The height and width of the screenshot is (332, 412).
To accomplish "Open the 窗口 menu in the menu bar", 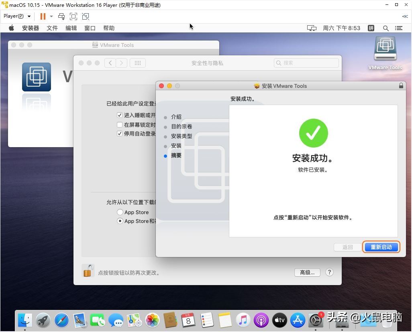I will (90, 28).
